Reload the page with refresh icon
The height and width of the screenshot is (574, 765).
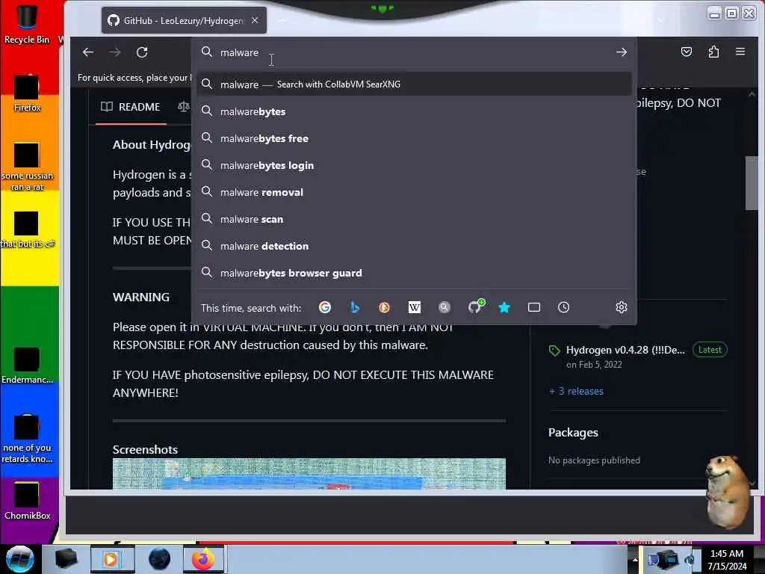(142, 52)
